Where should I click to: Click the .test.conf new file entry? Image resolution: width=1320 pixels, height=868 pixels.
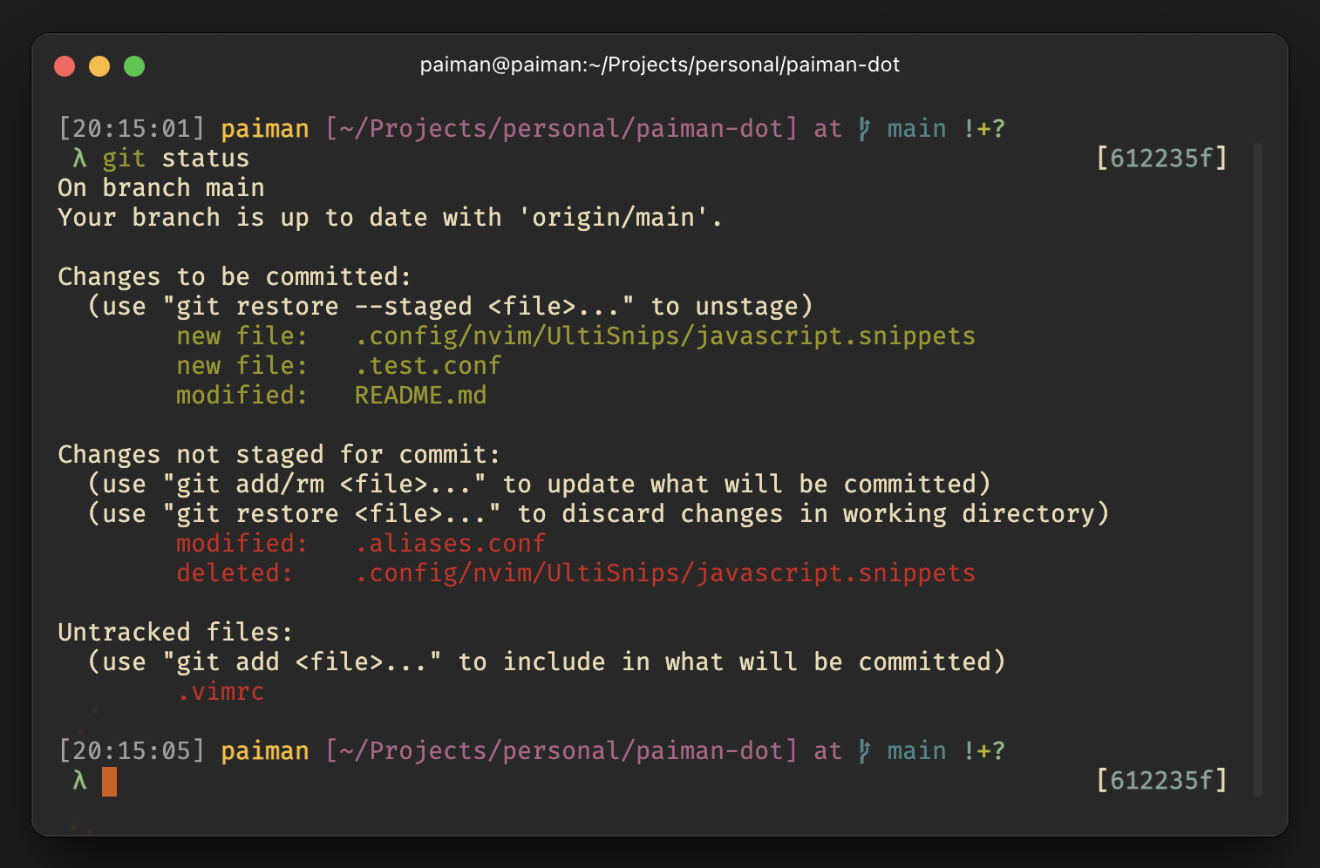[x=428, y=366]
